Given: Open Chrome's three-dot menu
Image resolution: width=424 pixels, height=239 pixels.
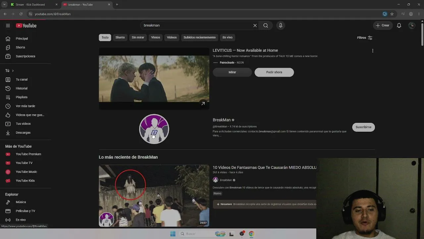Looking at the screenshot, I should point(419,14).
